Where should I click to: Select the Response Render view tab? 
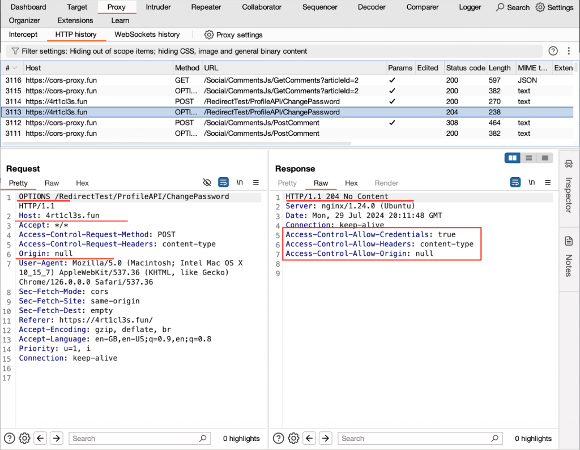point(386,183)
